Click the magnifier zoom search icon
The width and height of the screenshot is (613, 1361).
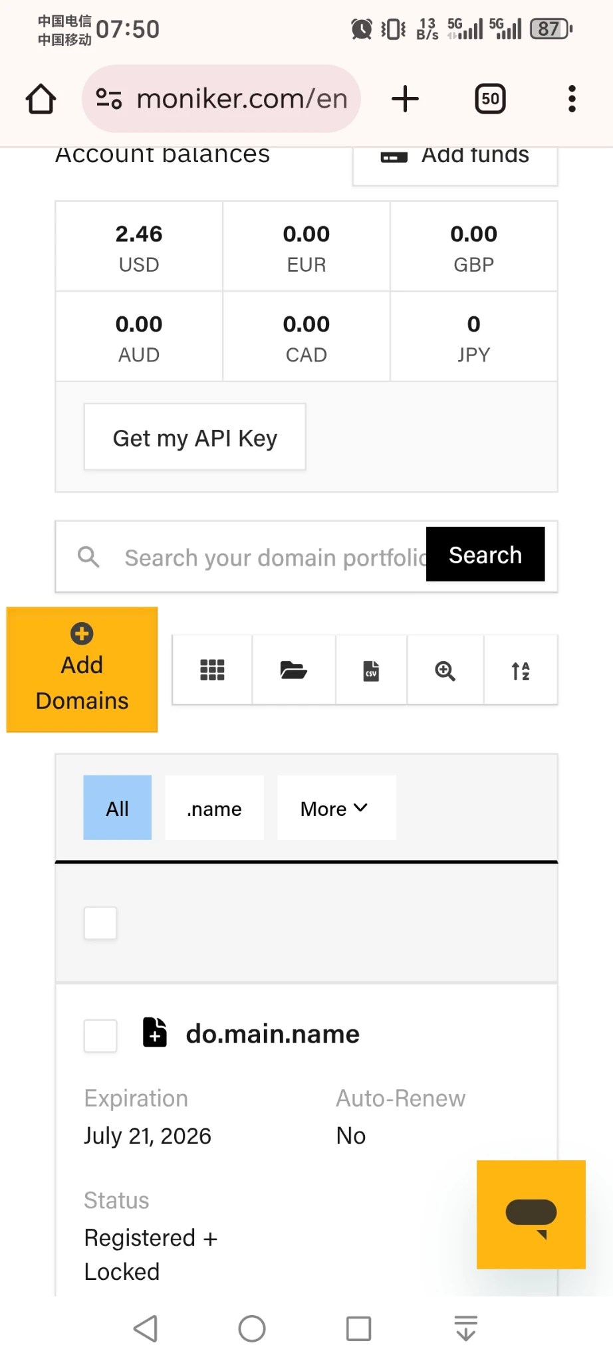(x=445, y=671)
